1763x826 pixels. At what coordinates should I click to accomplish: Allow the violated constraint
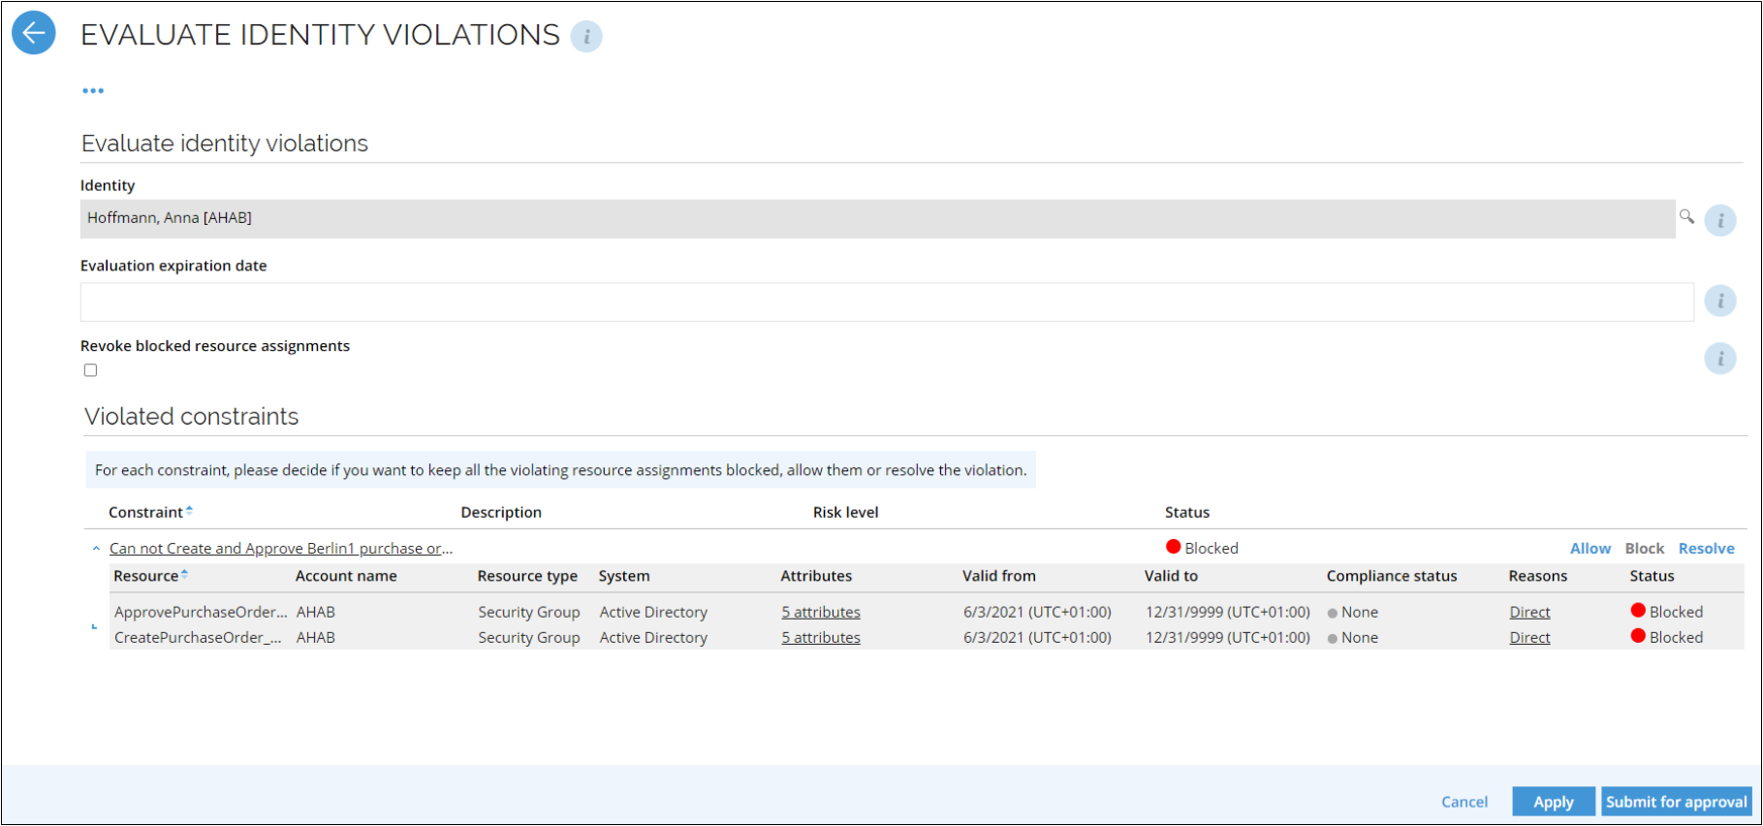pyautogui.click(x=1590, y=549)
